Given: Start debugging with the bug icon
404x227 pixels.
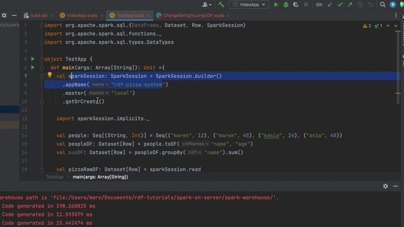Looking at the screenshot, I should [286, 4].
